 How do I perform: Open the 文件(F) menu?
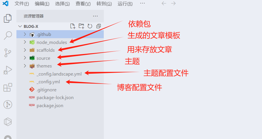coord(22,4)
